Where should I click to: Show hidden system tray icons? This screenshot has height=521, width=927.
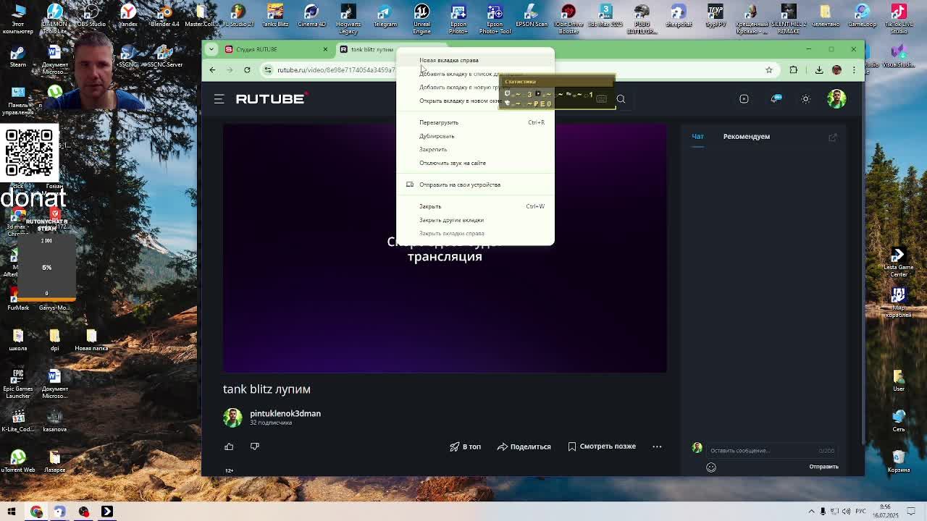pyautogui.click(x=813, y=512)
